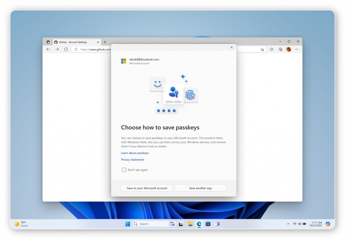Screen dimensions: 347x241
Task: Click the Edge profile avatar
Action: pyautogui.click(x=288, y=49)
